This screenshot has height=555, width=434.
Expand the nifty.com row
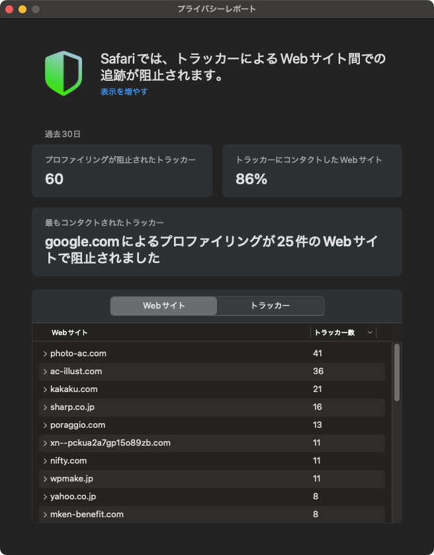[45, 461]
